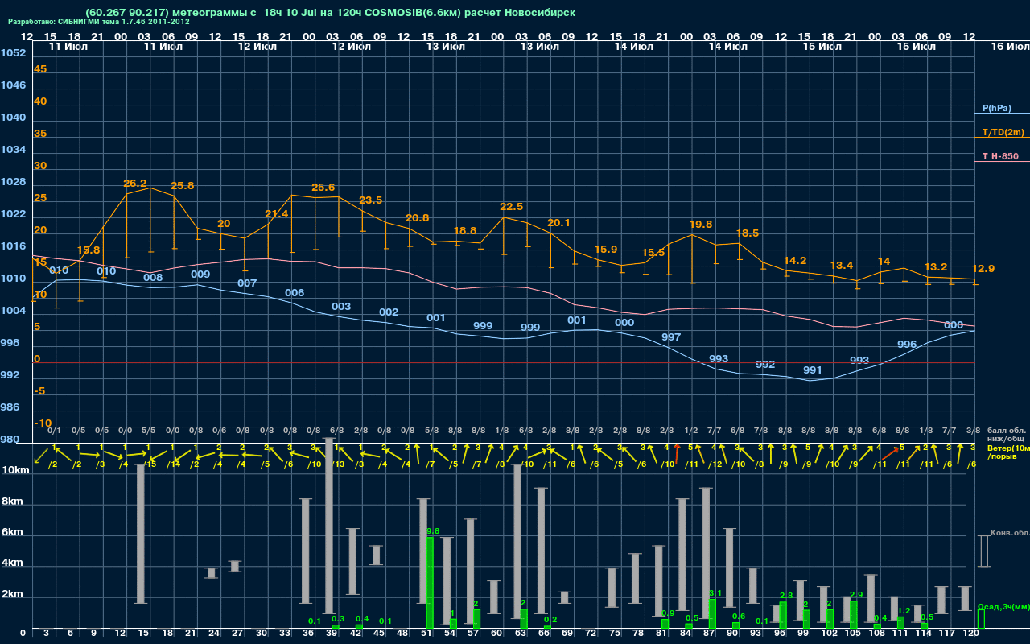This screenshot has width=1030, height=644.
Task: Click the temperature value 20.1
Action: pos(558,222)
